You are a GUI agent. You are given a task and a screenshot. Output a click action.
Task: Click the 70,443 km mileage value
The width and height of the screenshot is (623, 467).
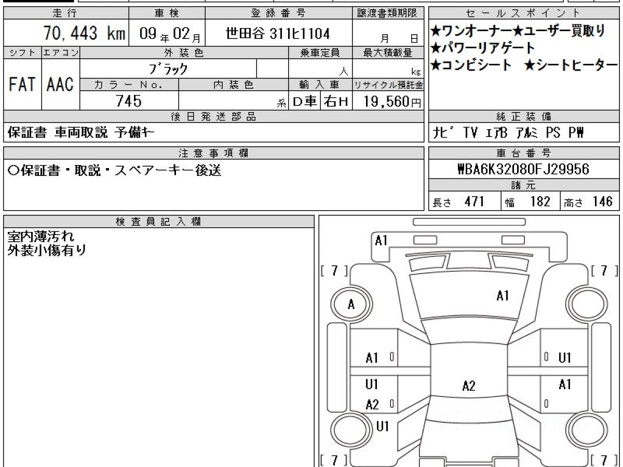(x=84, y=34)
